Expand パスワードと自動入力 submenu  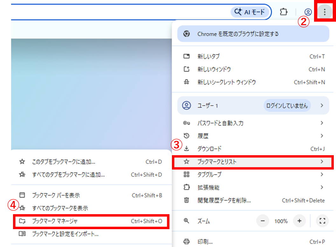(x=253, y=123)
